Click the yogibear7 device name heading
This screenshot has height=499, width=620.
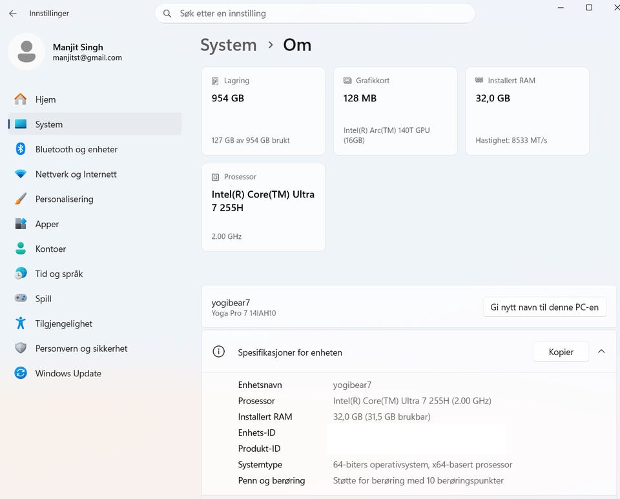click(x=231, y=303)
